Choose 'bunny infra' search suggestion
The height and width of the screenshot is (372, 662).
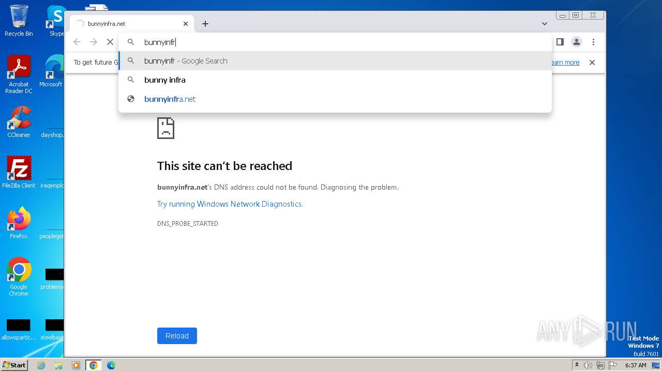tap(335, 80)
